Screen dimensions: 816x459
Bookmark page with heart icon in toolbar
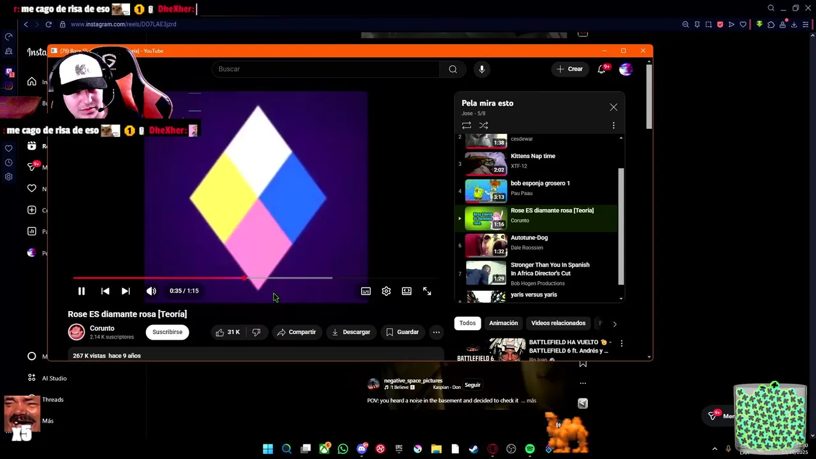(743, 24)
